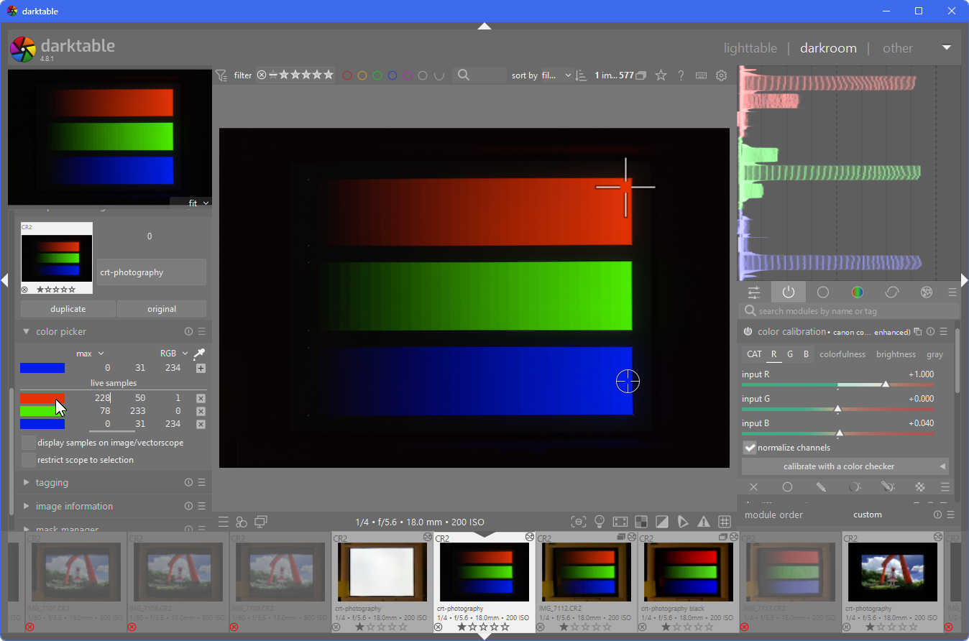Switch to the lighttable view
The width and height of the screenshot is (969, 641).
tap(750, 48)
